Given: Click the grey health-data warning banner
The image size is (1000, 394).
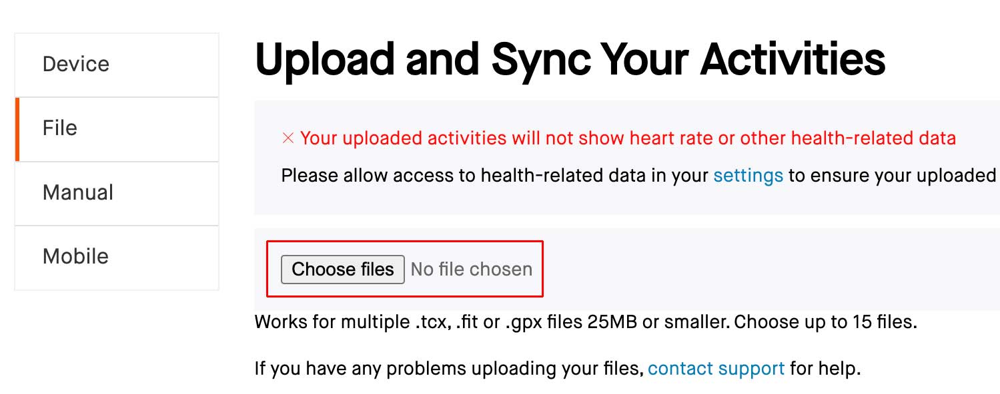Looking at the screenshot, I should pos(627,158).
